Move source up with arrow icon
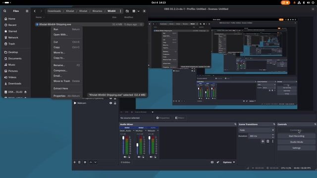 91,162
